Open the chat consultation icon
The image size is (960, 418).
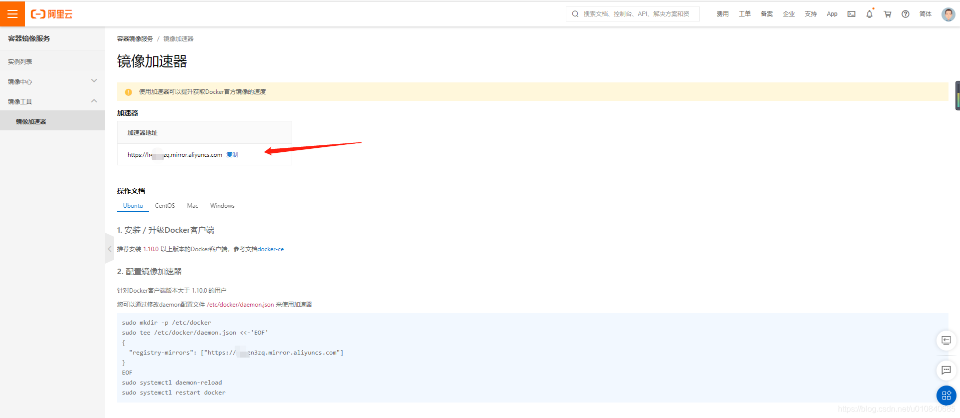coord(946,370)
